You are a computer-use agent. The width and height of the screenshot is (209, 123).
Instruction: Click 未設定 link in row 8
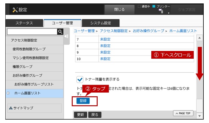(105, 46)
